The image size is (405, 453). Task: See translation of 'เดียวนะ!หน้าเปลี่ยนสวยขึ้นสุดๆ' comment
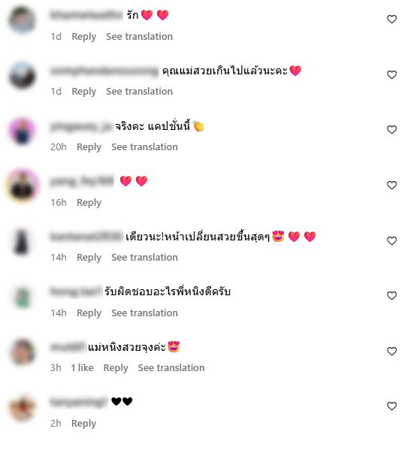pos(145,258)
